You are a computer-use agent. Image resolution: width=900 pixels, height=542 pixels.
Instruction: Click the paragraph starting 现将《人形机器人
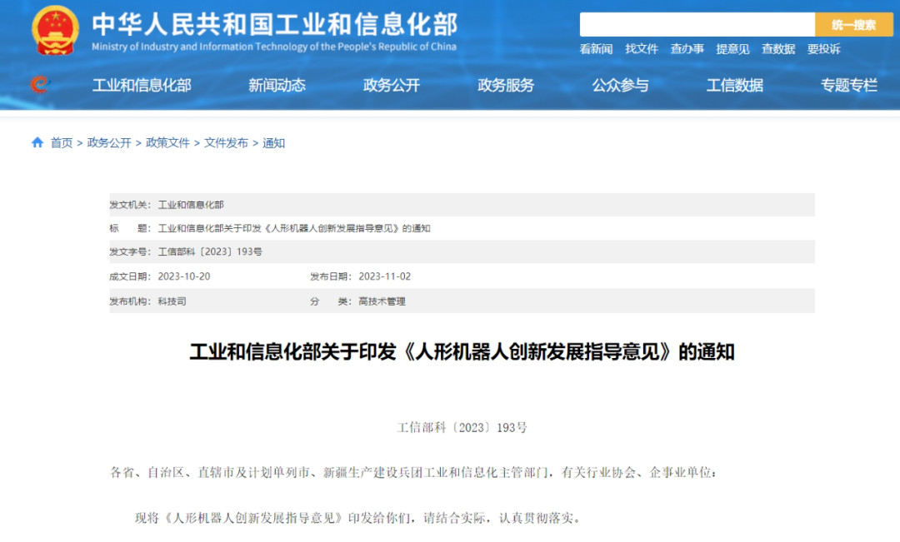(358, 518)
